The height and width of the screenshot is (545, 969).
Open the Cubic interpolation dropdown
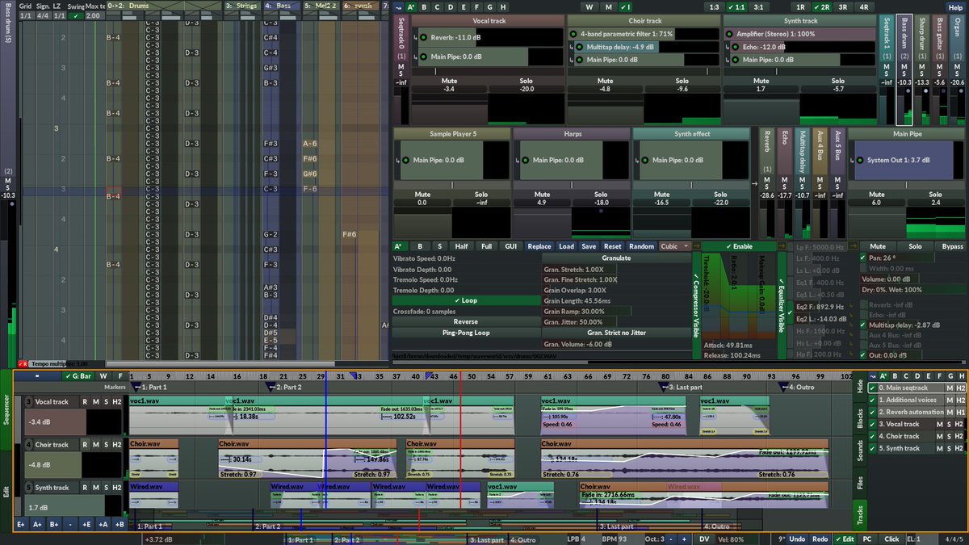[x=676, y=246]
